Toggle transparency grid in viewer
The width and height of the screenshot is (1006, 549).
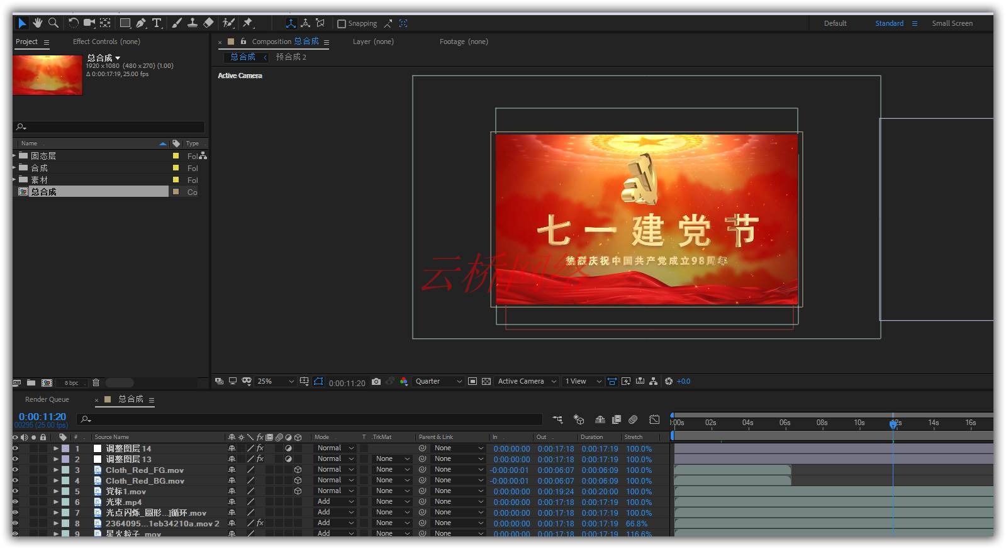(x=486, y=382)
